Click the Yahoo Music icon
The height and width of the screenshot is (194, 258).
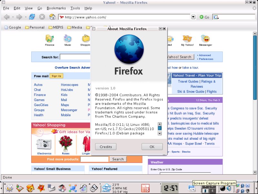click(68, 38)
